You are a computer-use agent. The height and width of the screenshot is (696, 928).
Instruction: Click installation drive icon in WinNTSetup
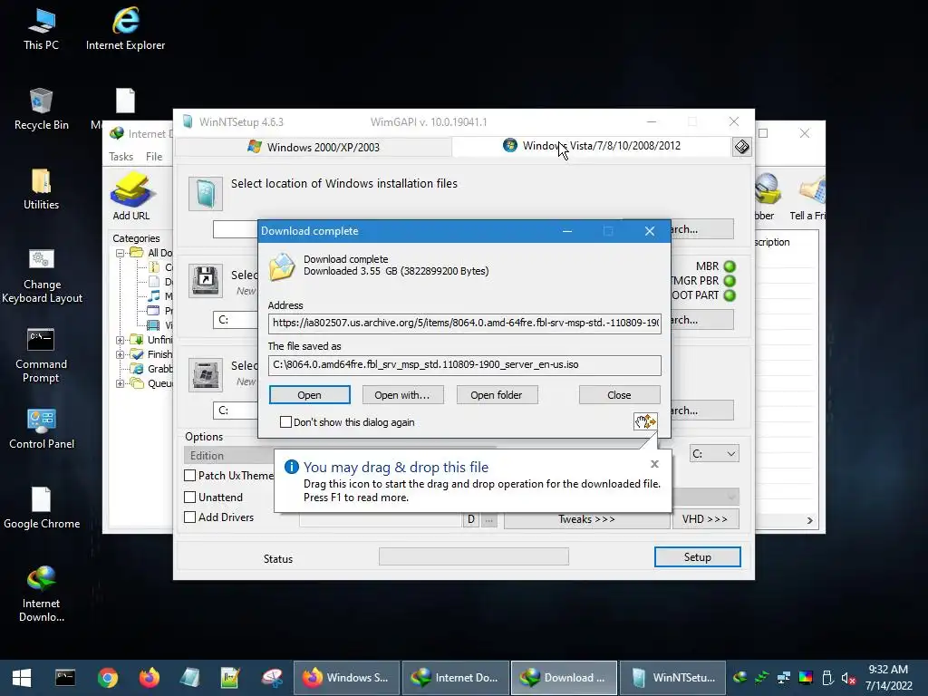(x=206, y=374)
